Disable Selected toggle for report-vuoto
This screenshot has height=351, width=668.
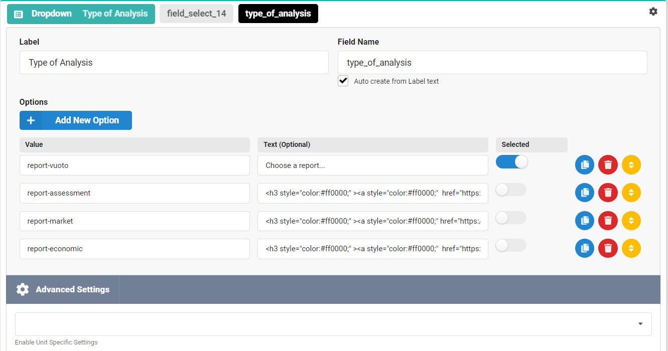click(511, 162)
